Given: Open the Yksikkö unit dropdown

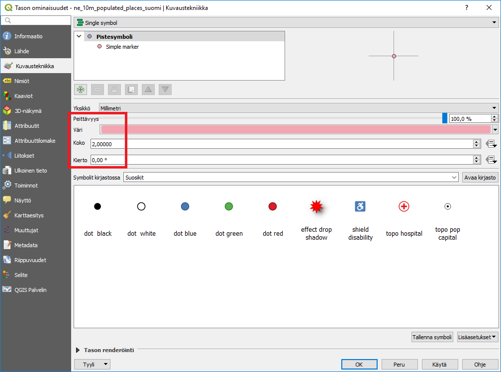Looking at the screenshot, I should (x=299, y=108).
